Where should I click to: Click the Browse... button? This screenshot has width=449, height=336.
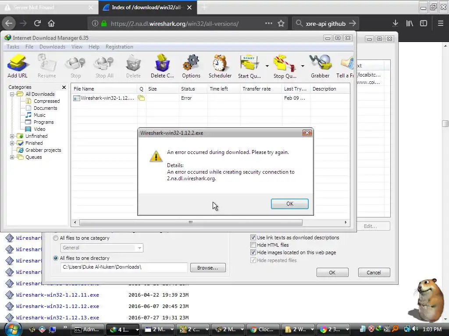[x=208, y=268]
